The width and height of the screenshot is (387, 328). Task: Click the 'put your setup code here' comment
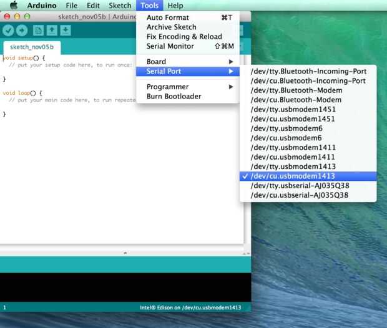point(71,65)
